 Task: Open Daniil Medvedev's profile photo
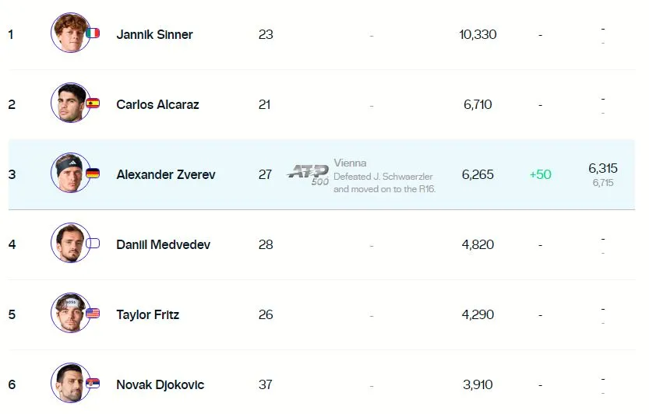[x=70, y=244]
